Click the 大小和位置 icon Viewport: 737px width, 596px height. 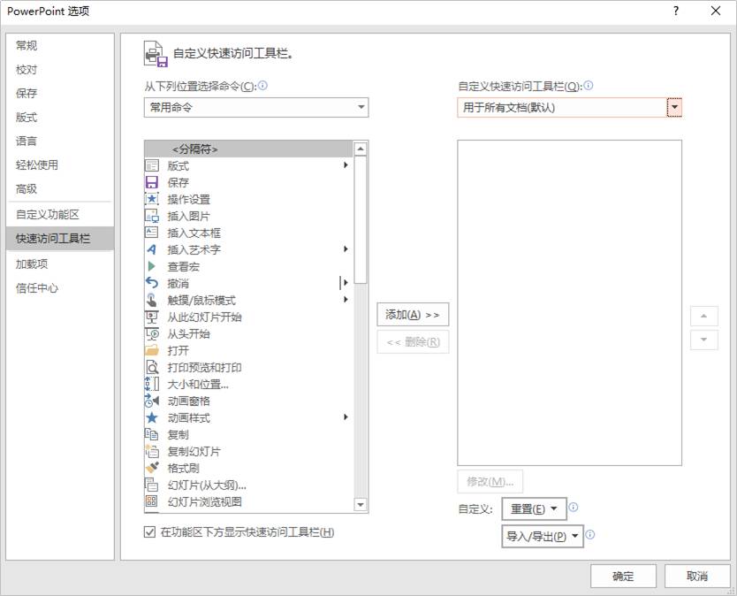click(x=152, y=384)
